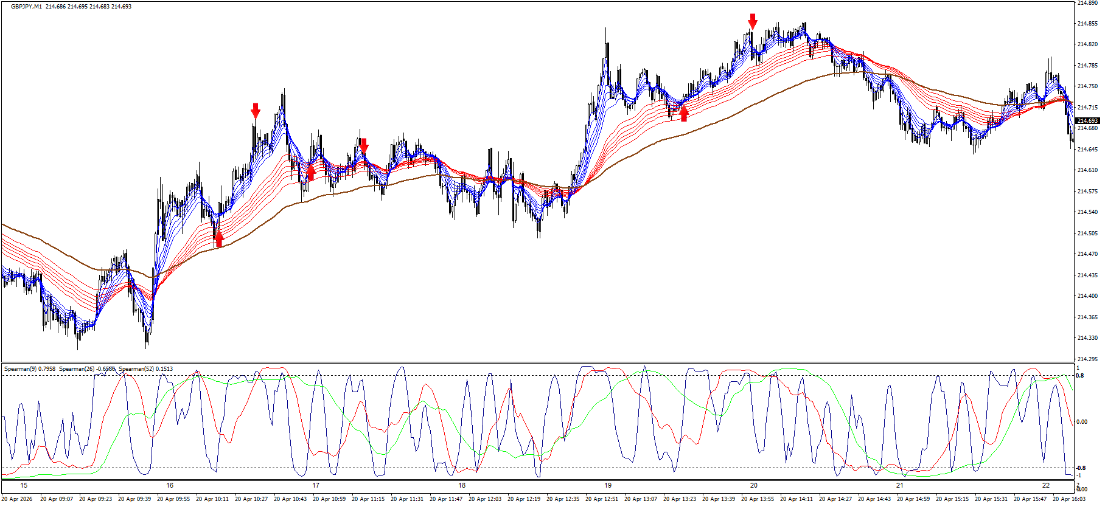The width and height of the screenshot is (1105, 515).
Task: Select the red up arrow near 13:23
Action: click(684, 113)
